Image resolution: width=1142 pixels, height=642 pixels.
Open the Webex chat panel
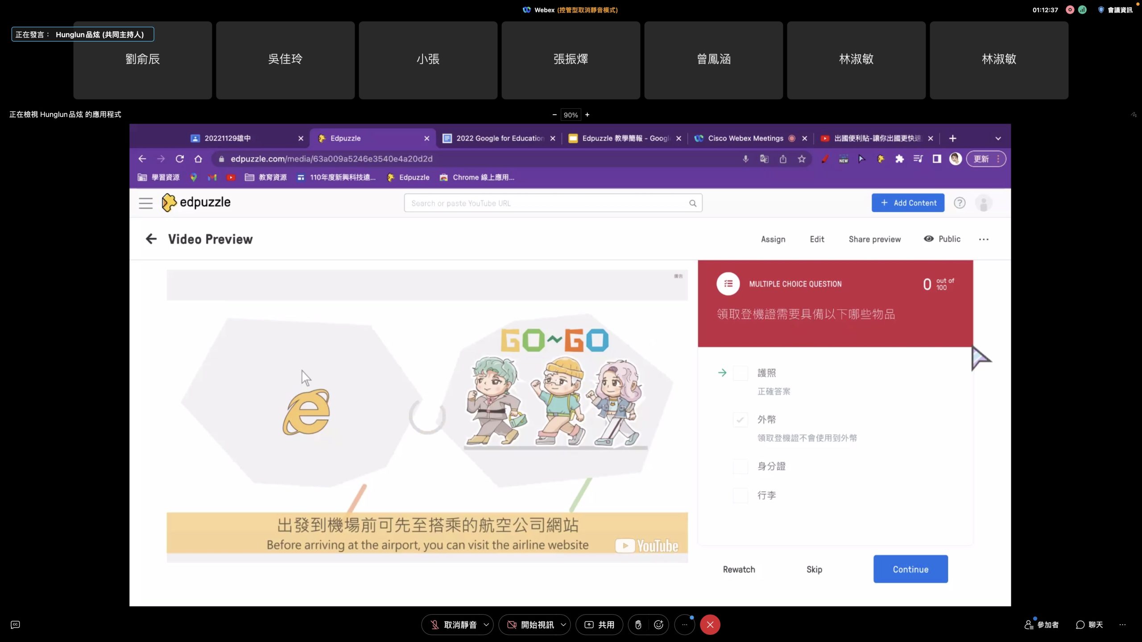click(1089, 625)
